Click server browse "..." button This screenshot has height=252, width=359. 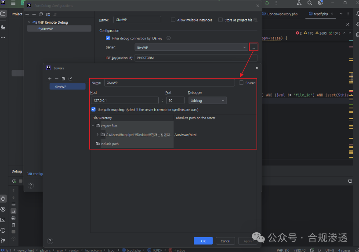254,47
